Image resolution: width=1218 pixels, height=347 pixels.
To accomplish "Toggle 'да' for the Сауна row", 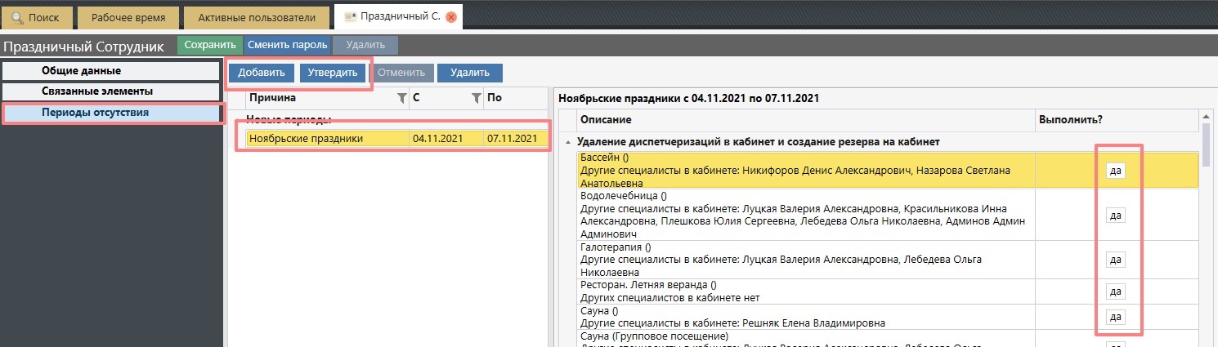I will (1115, 317).
